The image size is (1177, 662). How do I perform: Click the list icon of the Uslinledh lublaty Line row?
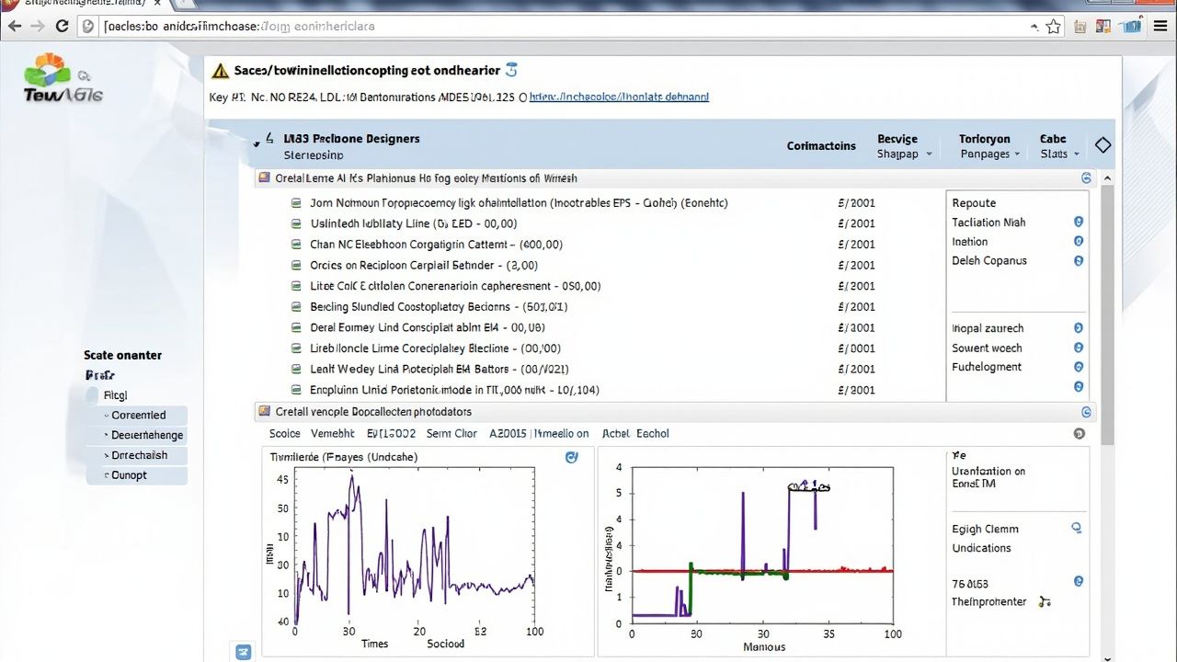pos(296,224)
